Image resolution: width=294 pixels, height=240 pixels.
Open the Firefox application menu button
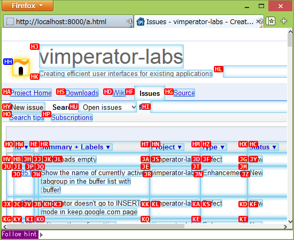(28, 6)
